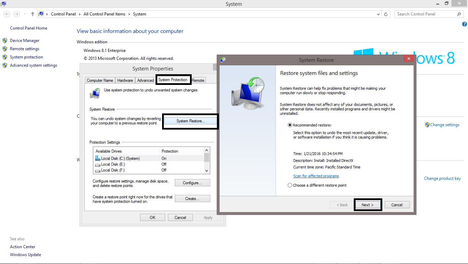This screenshot has width=468, height=264.
Task: Click the Advanced system settings shield icon
Action: [x=5, y=65]
